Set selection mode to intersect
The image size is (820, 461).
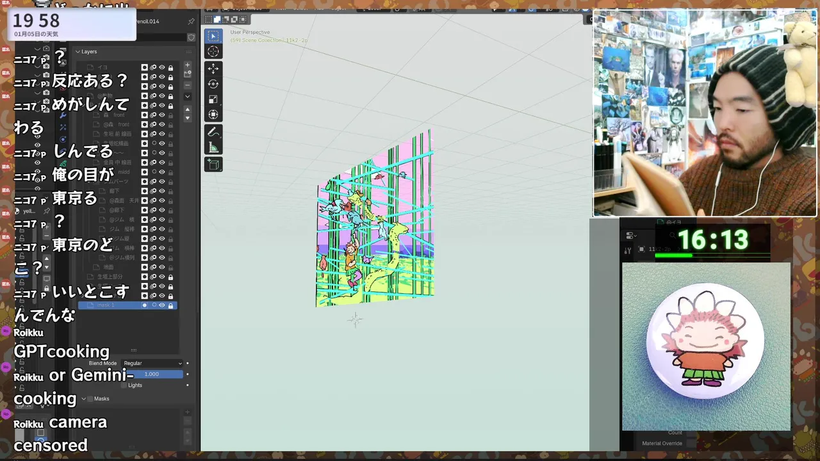click(x=242, y=20)
